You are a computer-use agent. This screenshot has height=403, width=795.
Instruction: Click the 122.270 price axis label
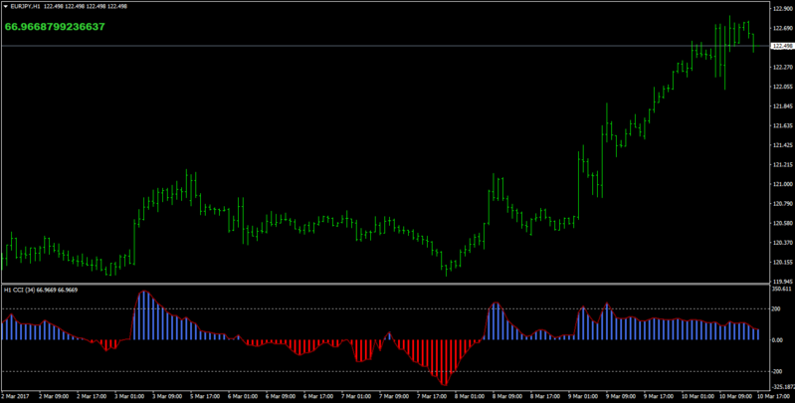pos(783,68)
